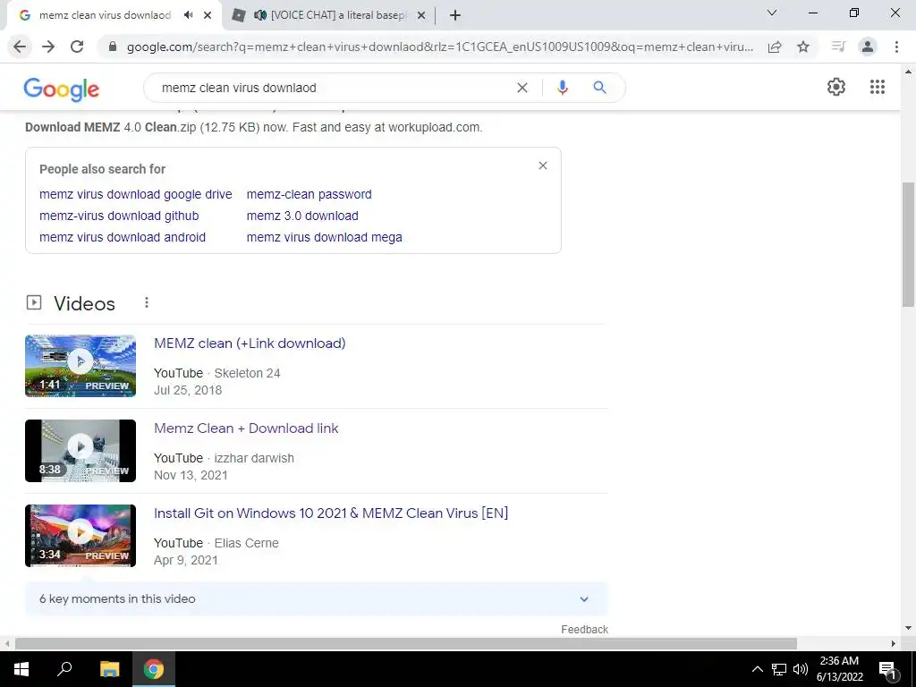The width and height of the screenshot is (916, 687).
Task: Open MEMZ clean (+Link download) video
Action: (250, 343)
